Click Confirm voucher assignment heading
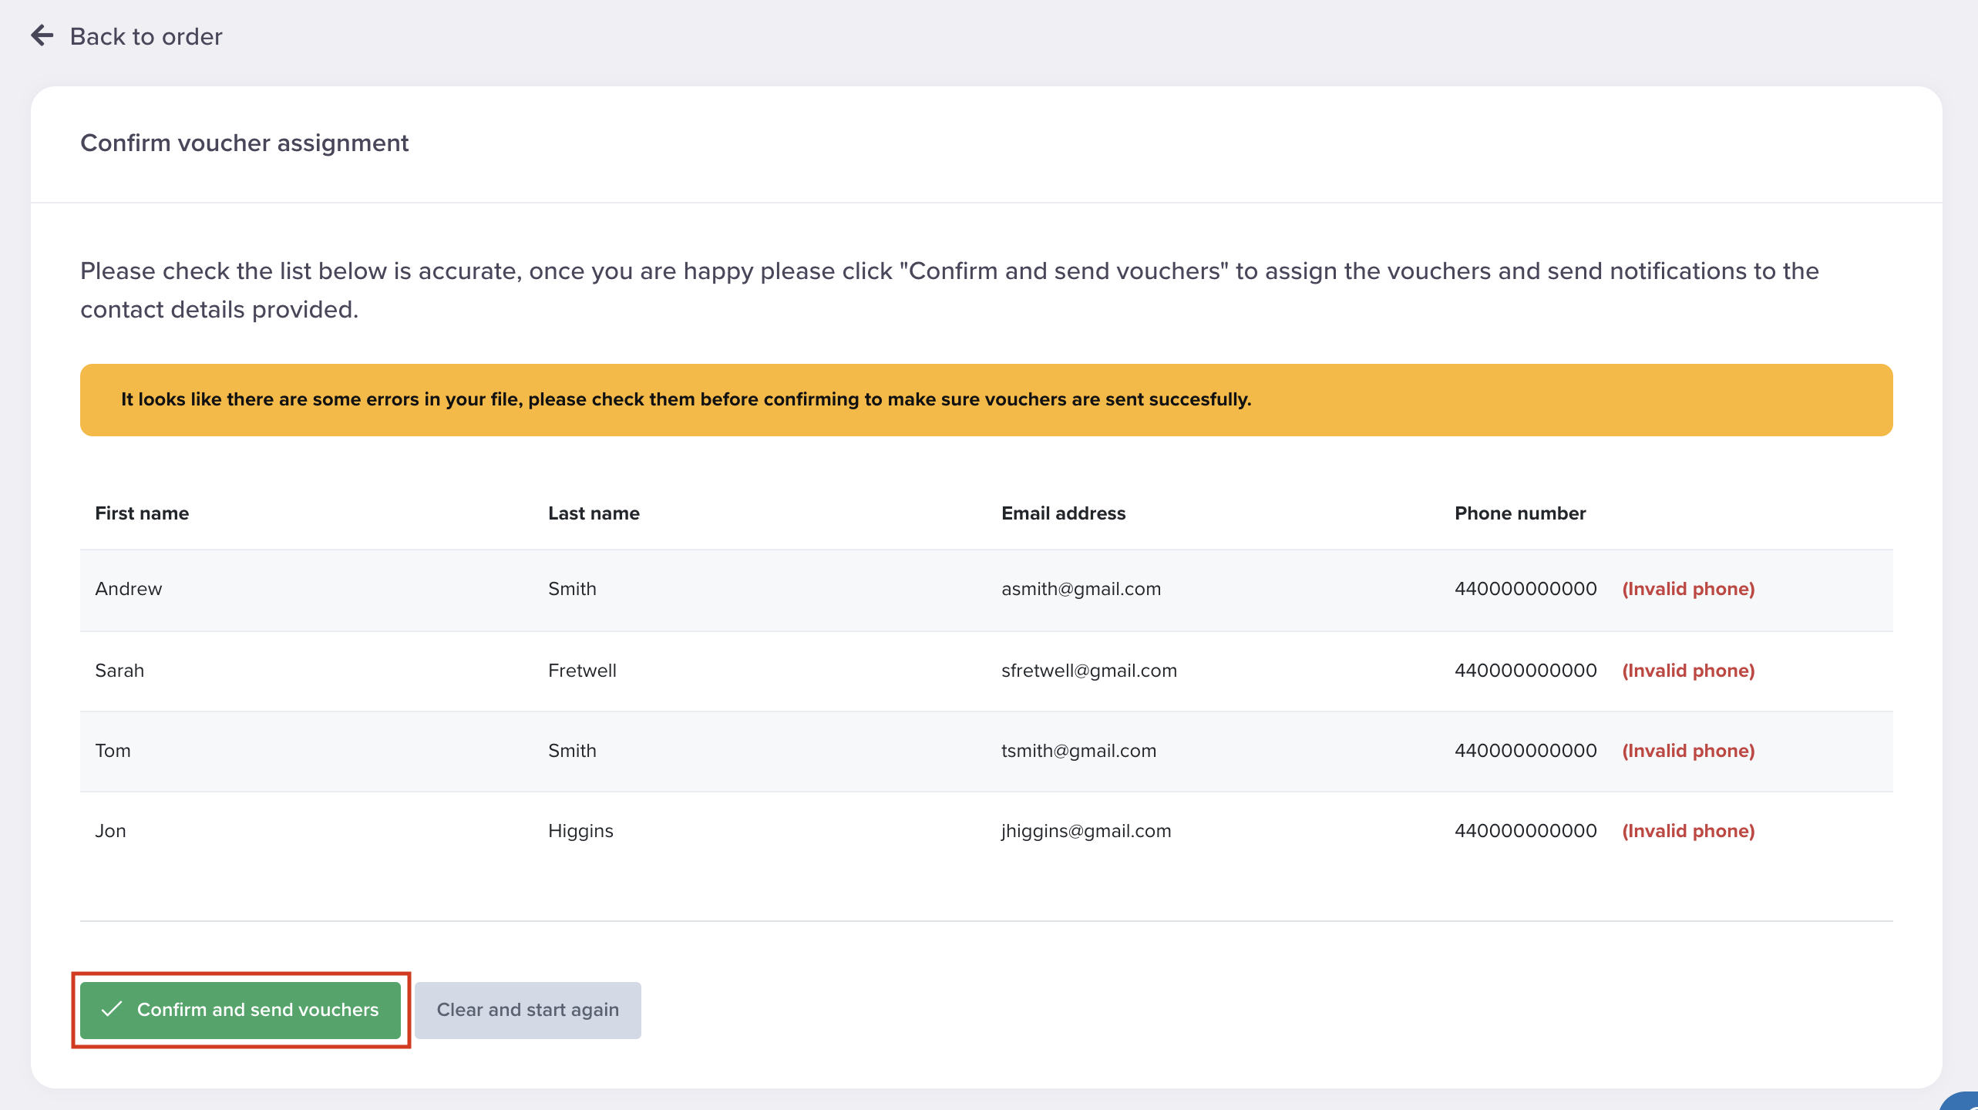The width and height of the screenshot is (1978, 1110). (244, 143)
